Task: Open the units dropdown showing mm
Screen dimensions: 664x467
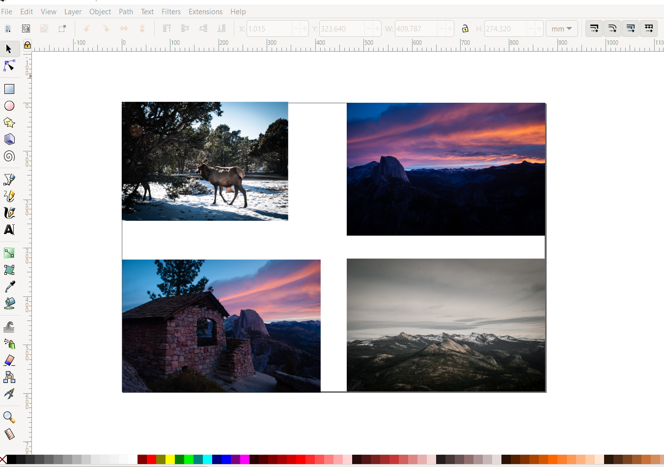Action: 561,29
